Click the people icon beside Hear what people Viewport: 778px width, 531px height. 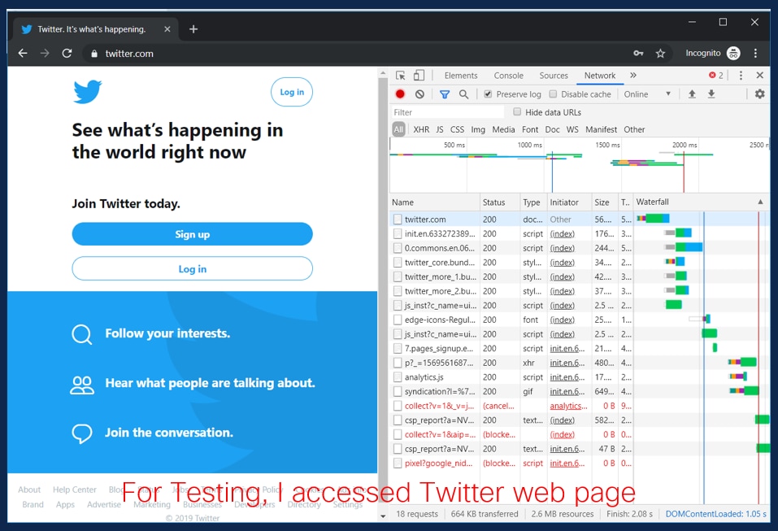click(82, 385)
